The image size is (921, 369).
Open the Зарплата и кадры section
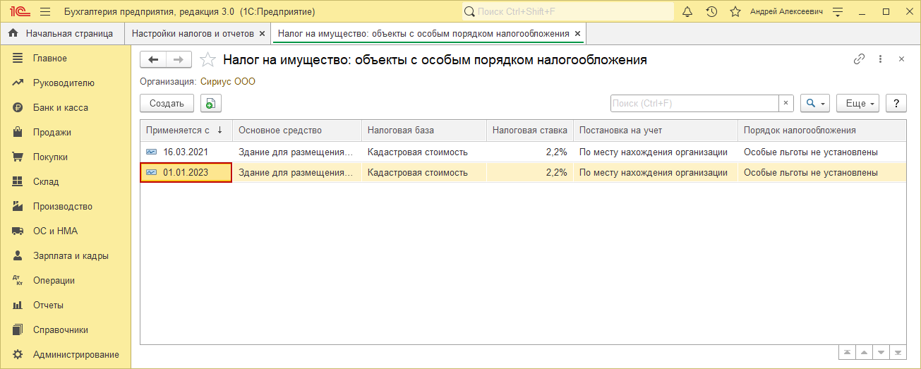click(71, 255)
